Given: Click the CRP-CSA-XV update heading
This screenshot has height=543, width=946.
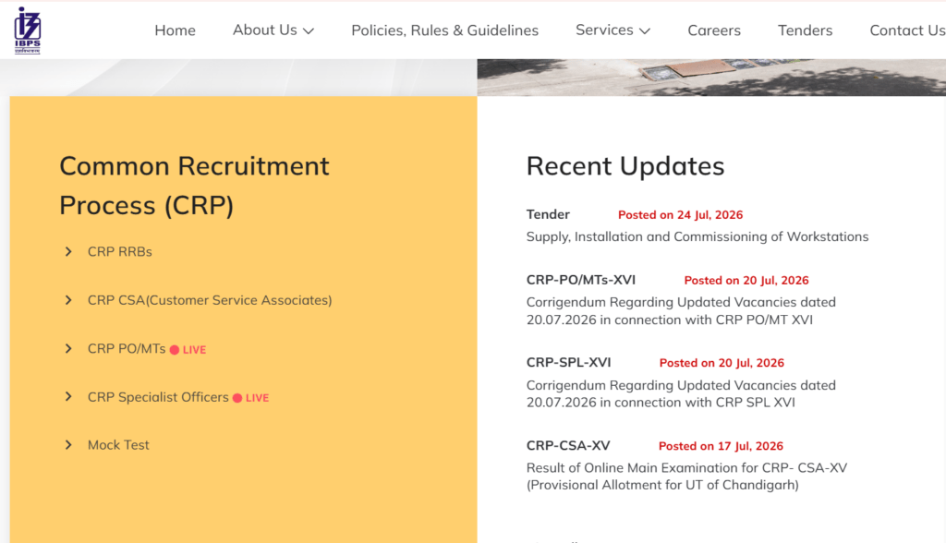Looking at the screenshot, I should click(x=568, y=445).
